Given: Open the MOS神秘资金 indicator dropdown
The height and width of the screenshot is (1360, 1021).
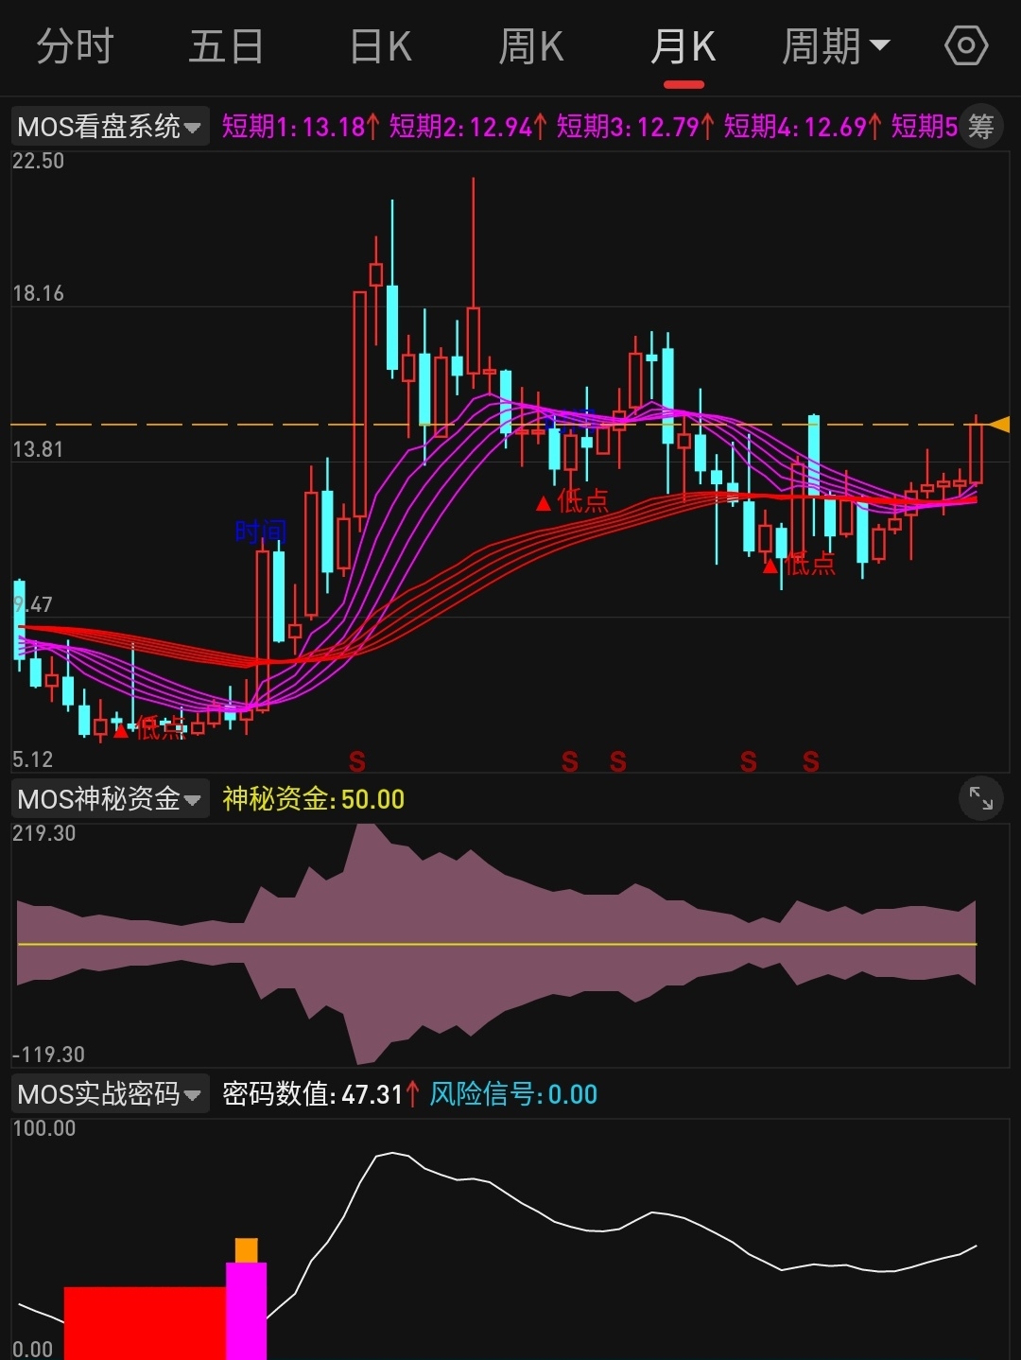Looking at the screenshot, I should click(x=110, y=800).
